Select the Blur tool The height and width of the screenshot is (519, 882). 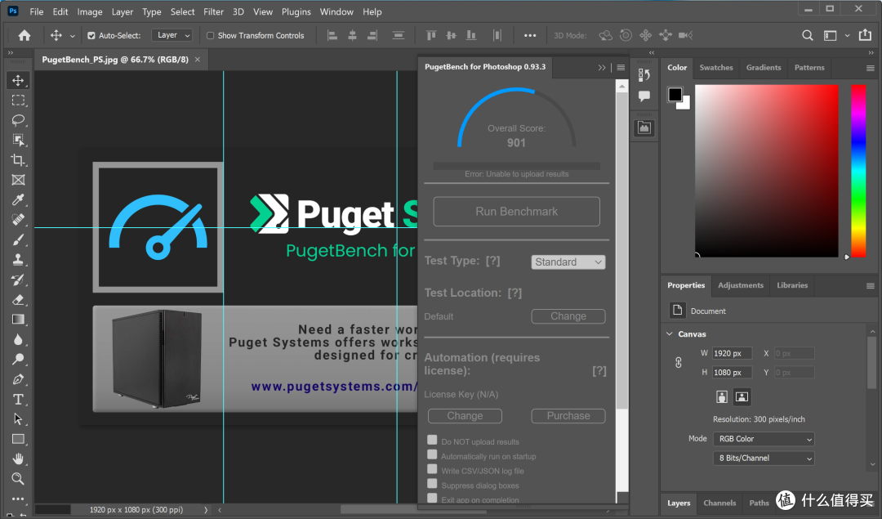pos(18,339)
